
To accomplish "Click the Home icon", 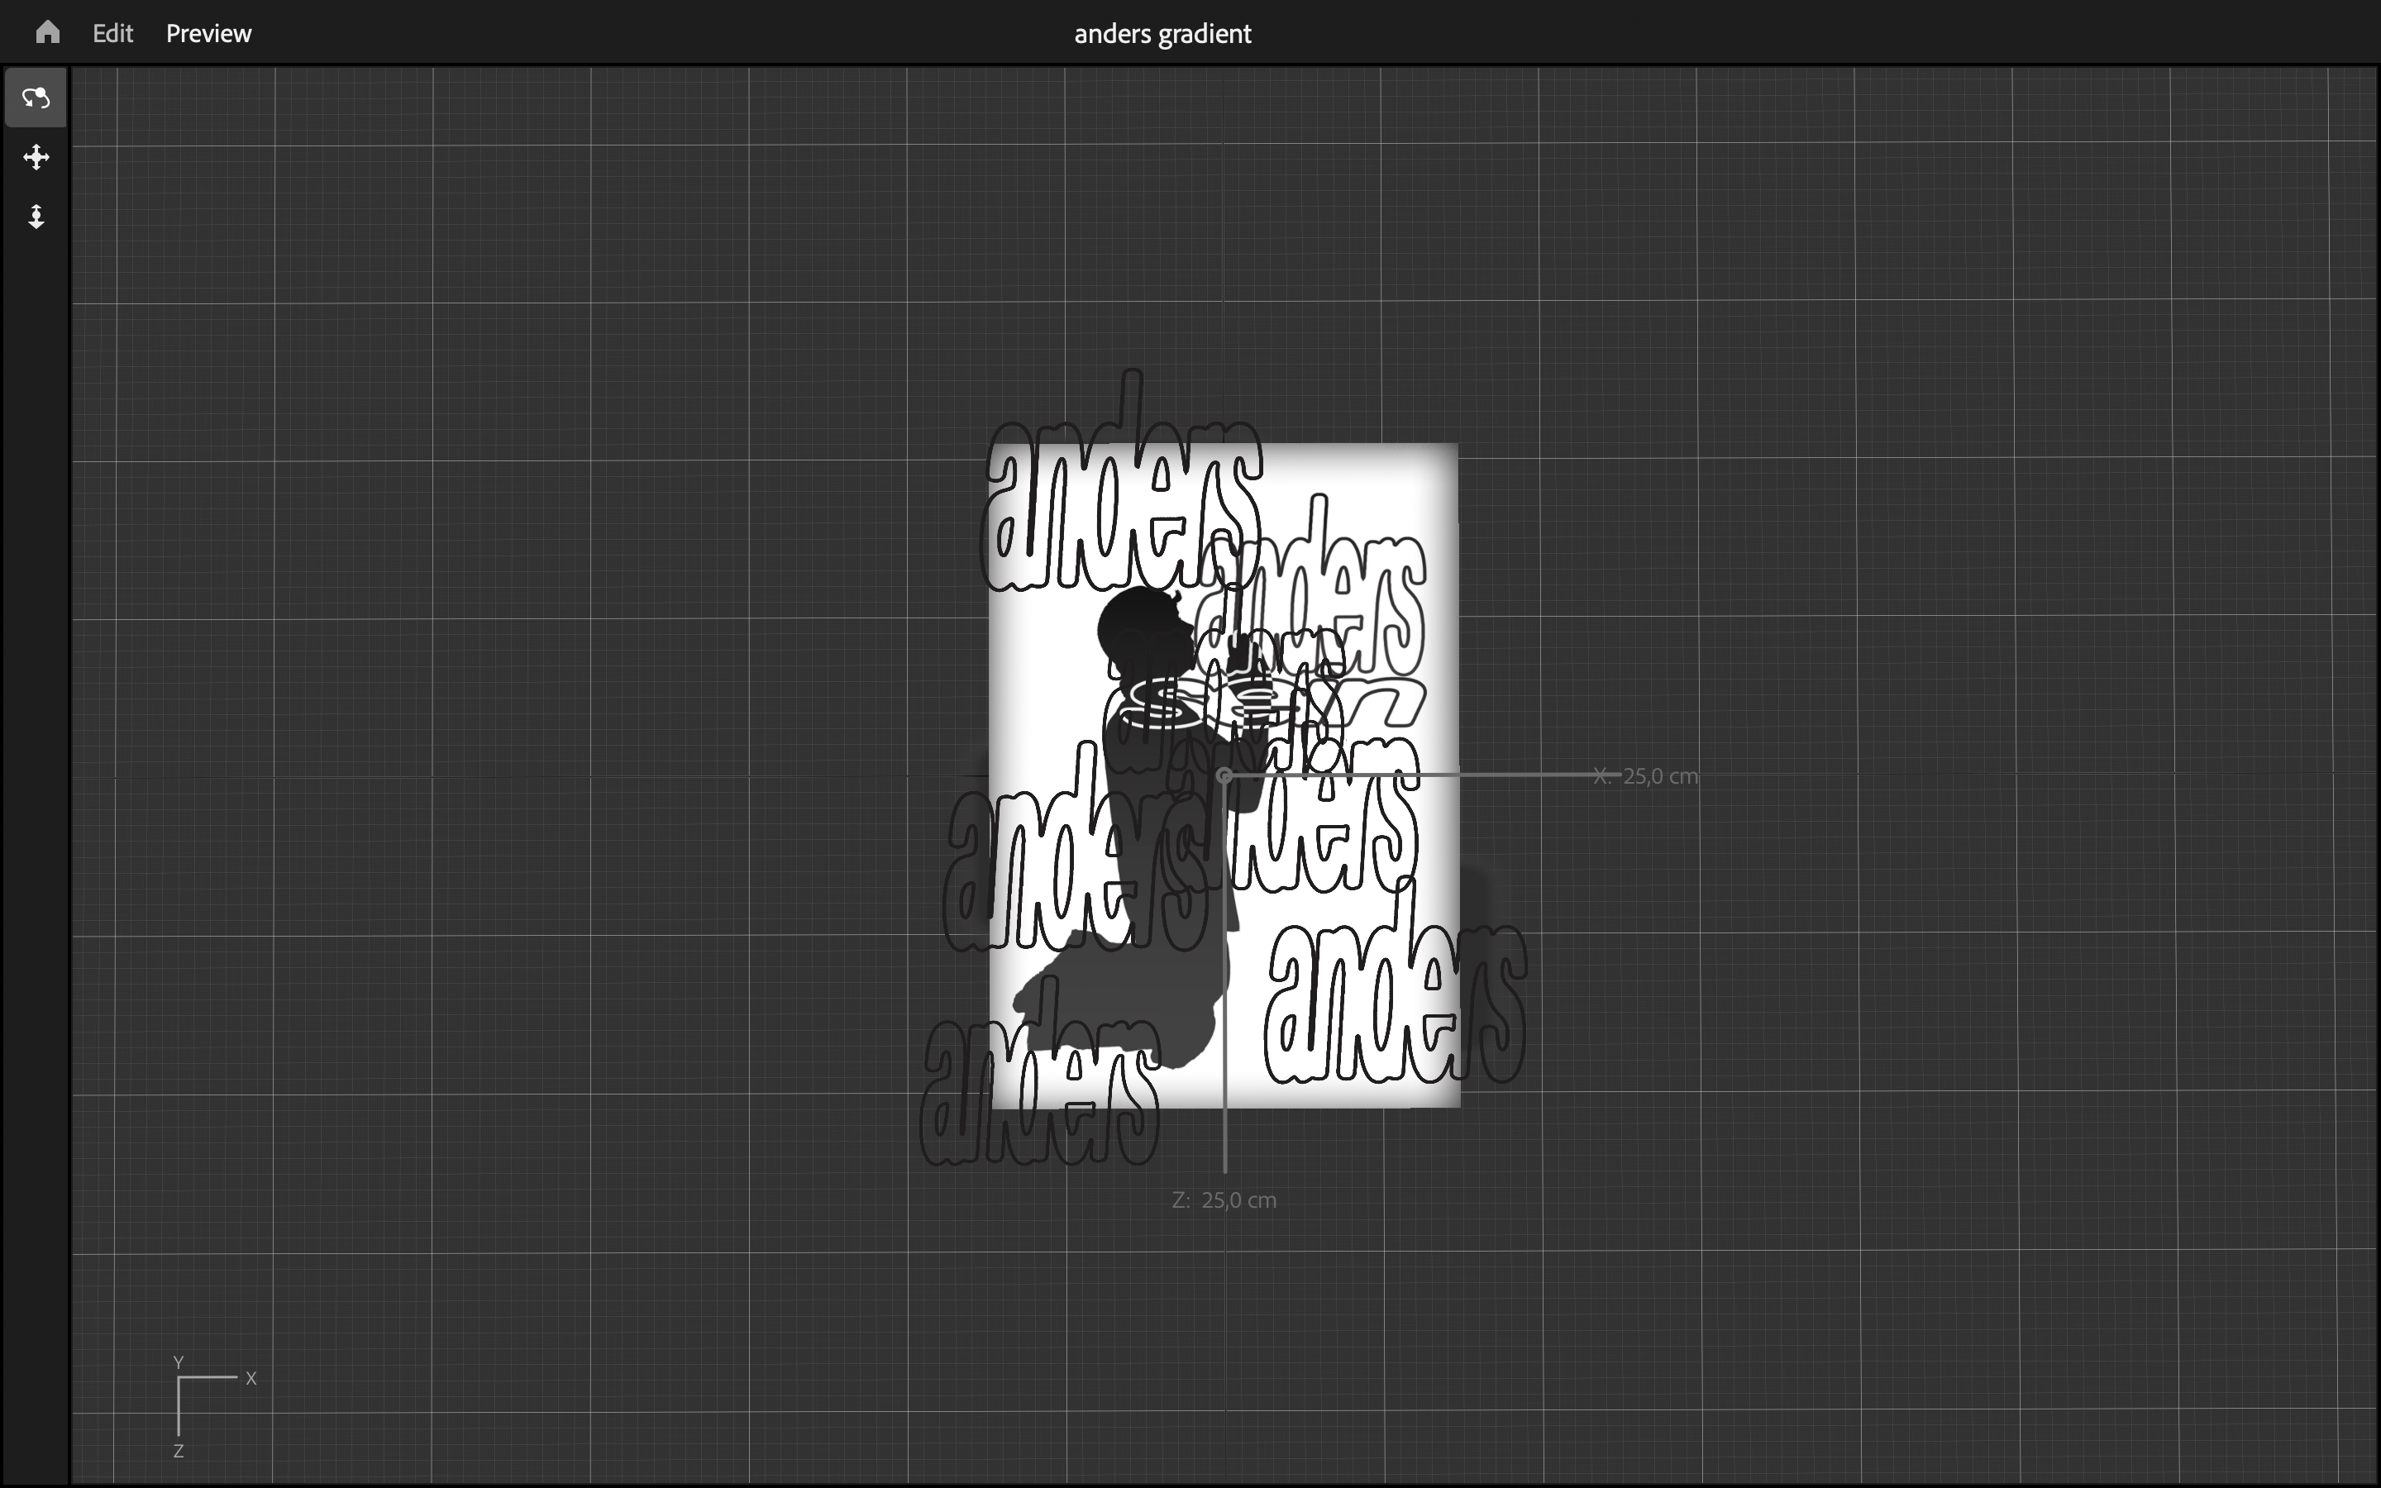I will coord(47,32).
